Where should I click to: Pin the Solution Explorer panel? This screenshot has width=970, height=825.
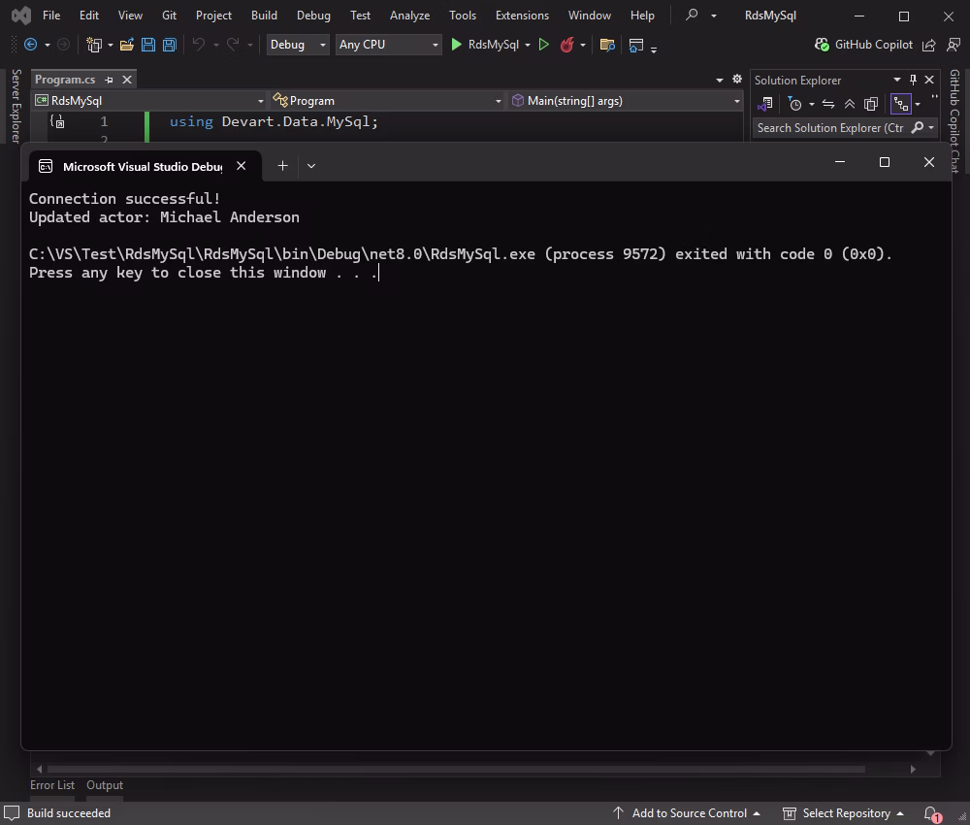[x=913, y=80]
